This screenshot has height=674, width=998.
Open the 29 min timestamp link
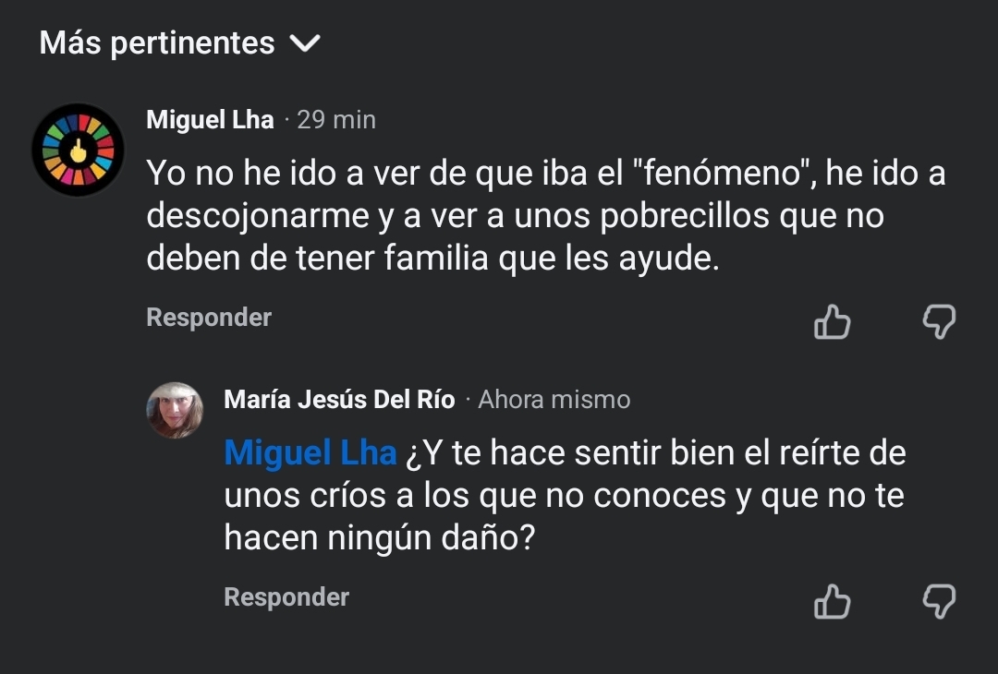336,120
